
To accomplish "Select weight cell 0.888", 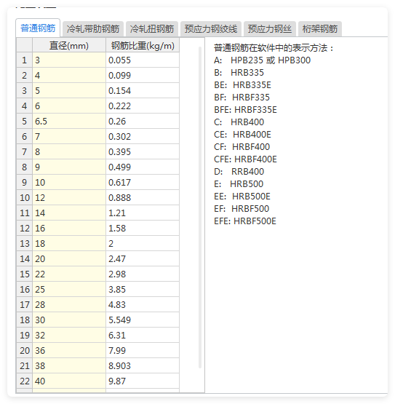I will click(143, 197).
